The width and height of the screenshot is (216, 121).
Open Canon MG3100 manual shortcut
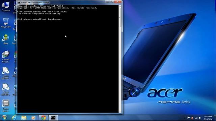click(x=6, y=73)
